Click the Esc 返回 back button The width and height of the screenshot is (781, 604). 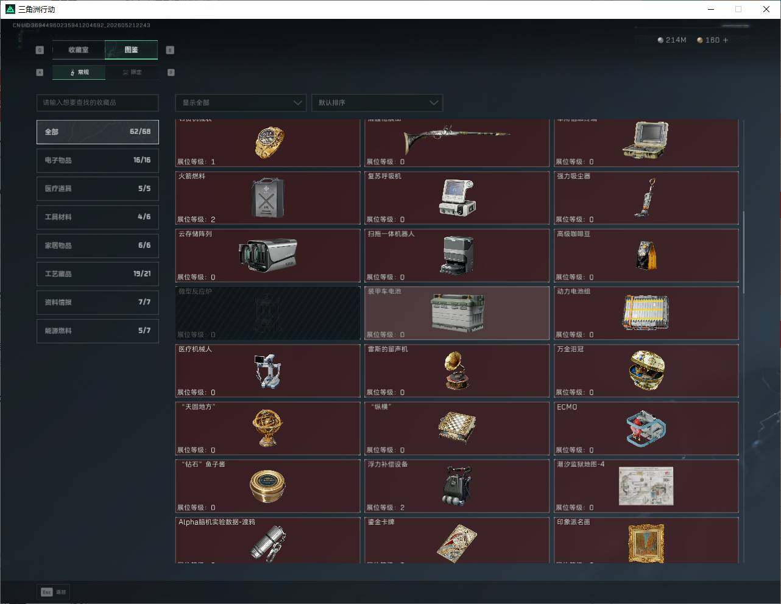point(54,592)
